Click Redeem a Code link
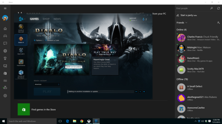Screen dimensions: 222x124 (52, 40)
